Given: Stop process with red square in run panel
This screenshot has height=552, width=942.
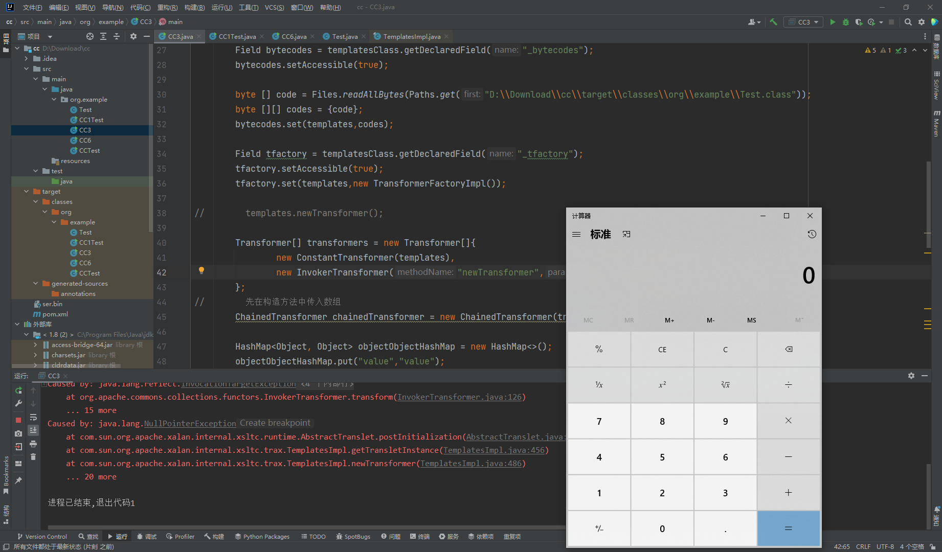Looking at the screenshot, I should pos(18,420).
